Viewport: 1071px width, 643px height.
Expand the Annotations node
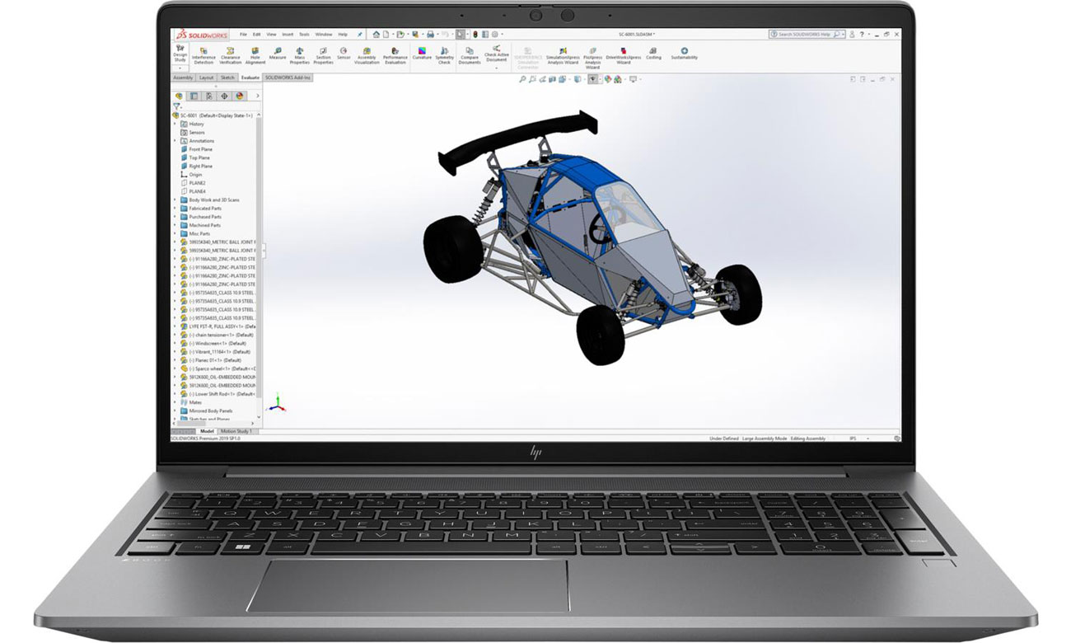pyautogui.click(x=175, y=141)
